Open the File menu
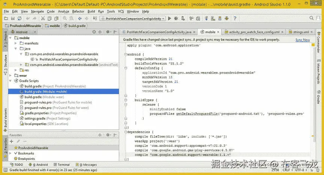The width and height of the screenshot is (324, 175). coord(6,11)
